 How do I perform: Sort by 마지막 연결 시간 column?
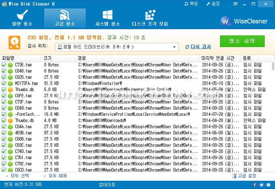coord(220,58)
